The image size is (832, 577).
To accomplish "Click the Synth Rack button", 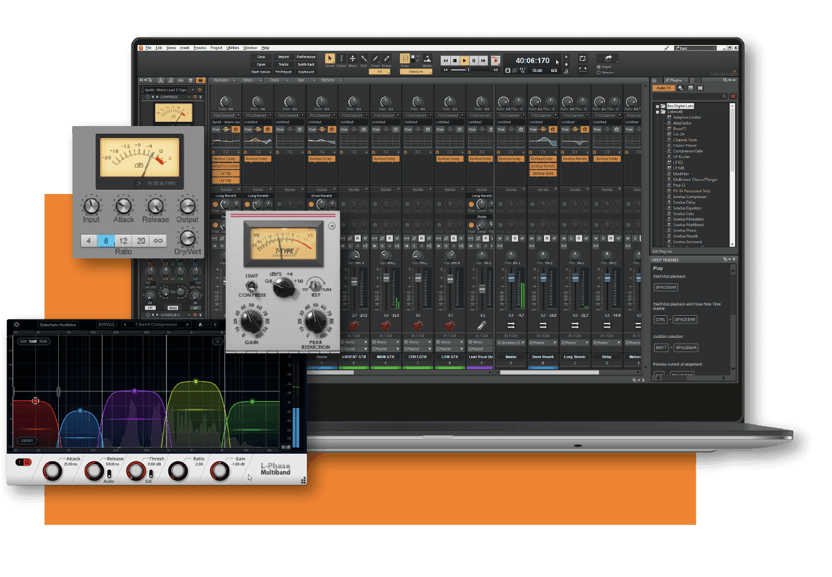I will 306,64.
